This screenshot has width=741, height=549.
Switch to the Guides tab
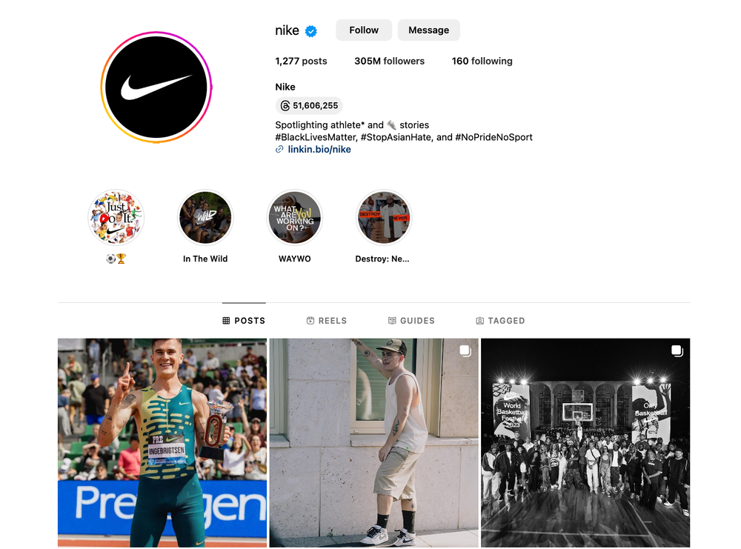coord(411,321)
